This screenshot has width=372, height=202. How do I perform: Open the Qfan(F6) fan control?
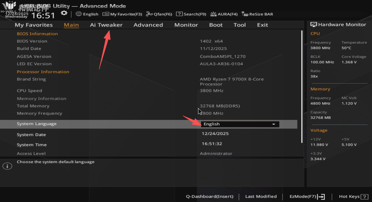point(159,14)
